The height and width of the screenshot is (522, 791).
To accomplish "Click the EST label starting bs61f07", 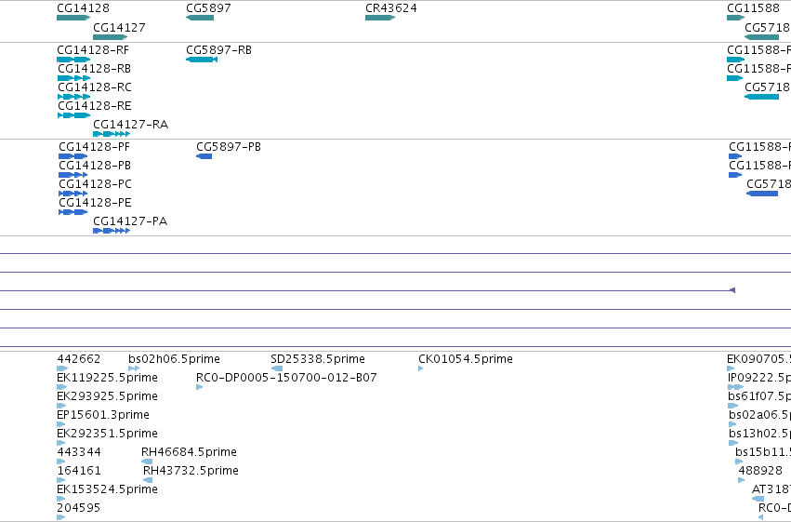I will (759, 396).
